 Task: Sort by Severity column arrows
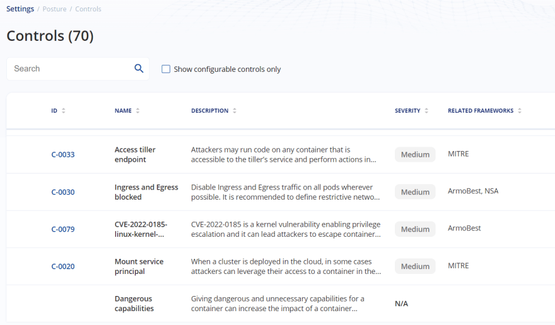[426, 111]
